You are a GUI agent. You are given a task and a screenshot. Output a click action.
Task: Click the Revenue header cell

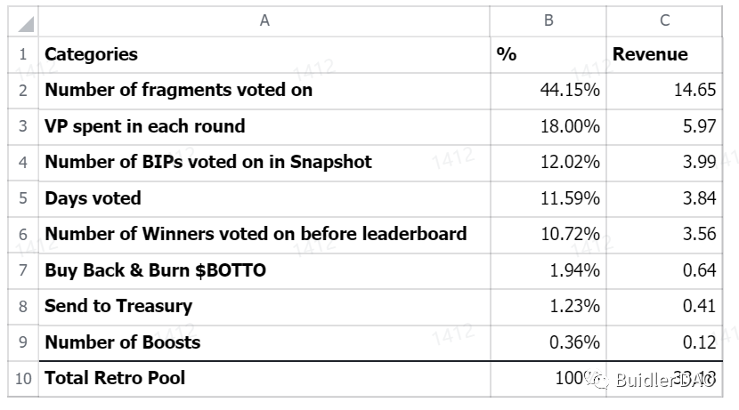pyautogui.click(x=664, y=54)
